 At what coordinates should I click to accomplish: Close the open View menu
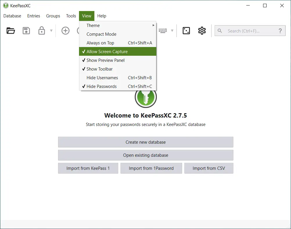(87, 16)
